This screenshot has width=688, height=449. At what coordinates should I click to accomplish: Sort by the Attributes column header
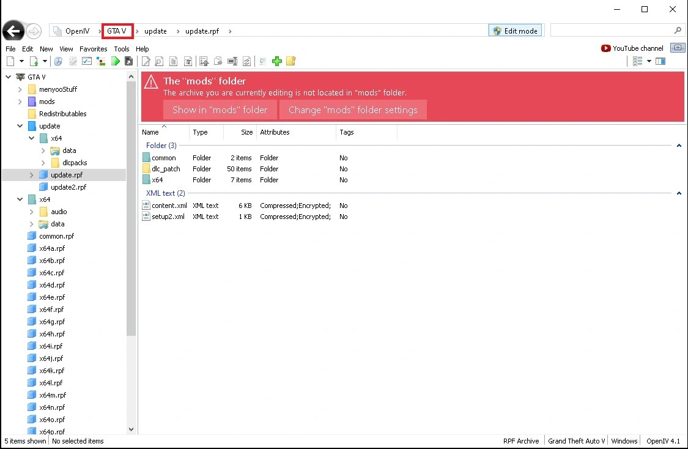[296, 132]
